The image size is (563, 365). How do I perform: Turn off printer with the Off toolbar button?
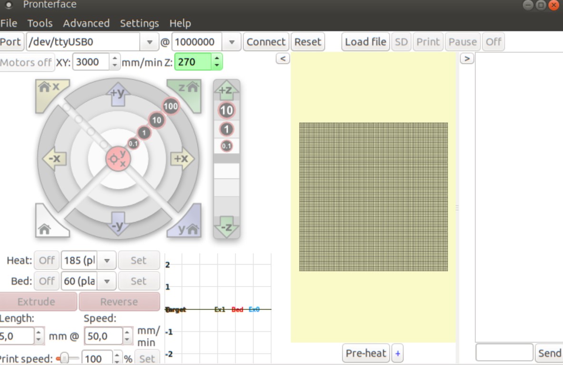(494, 41)
